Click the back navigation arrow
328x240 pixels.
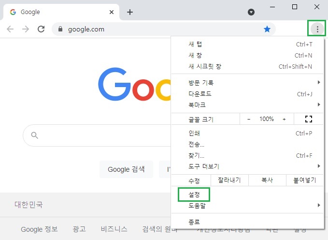tap(10, 29)
